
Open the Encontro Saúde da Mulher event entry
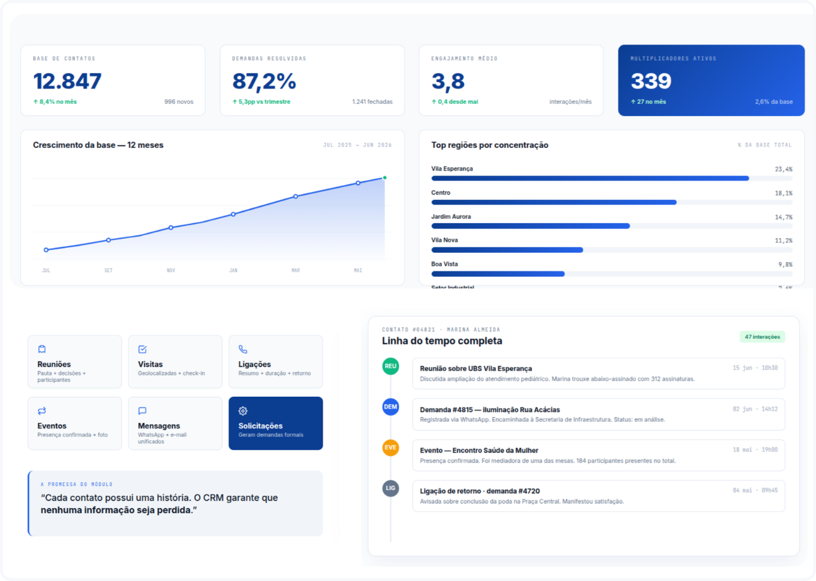click(599, 455)
